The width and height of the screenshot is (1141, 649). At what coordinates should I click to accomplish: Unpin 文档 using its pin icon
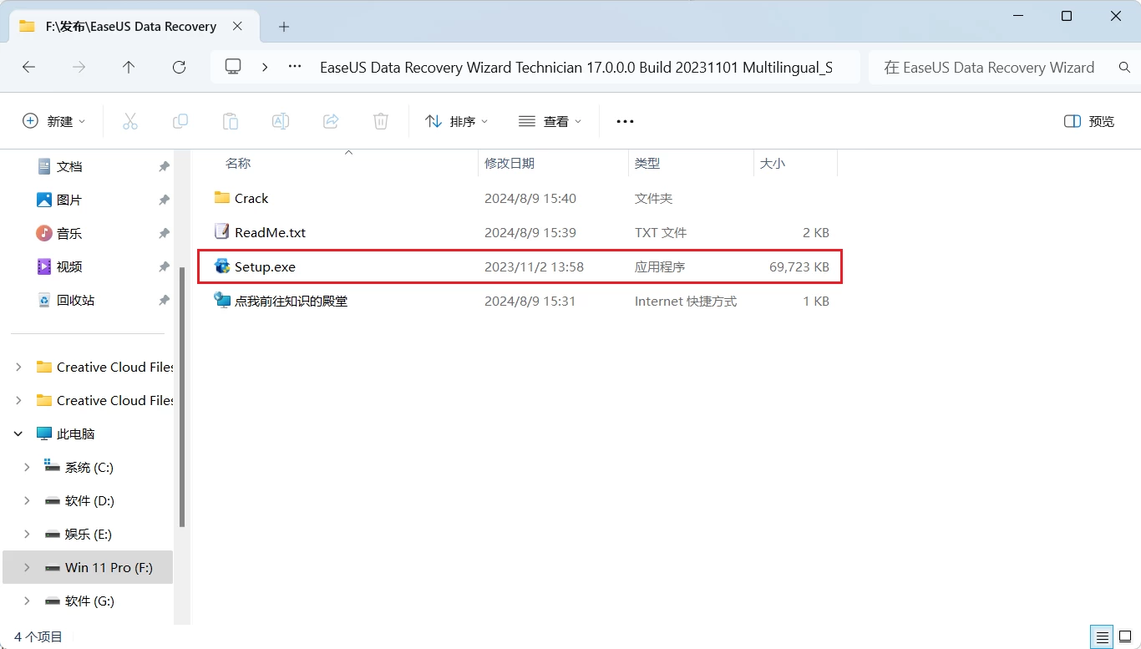pyautogui.click(x=164, y=167)
